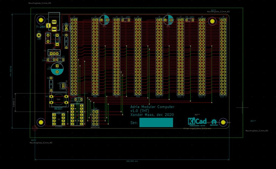The image size is (276, 169).
Task: Select capacitor C7 near connector J6
Action: point(168,20)
